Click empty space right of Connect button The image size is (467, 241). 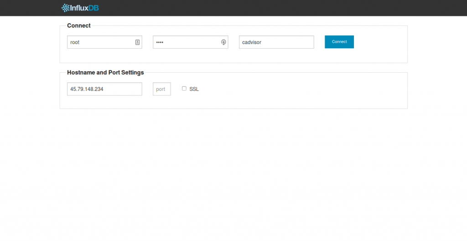click(x=379, y=42)
